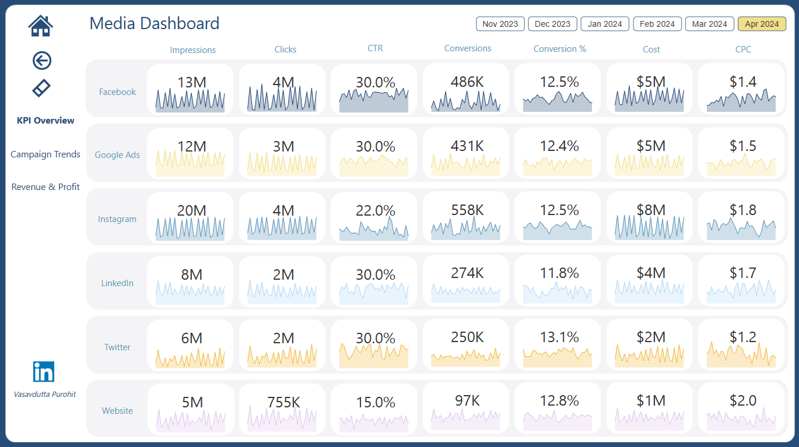Click the Conversion % column header
Image resolution: width=799 pixels, height=447 pixels.
coord(560,49)
